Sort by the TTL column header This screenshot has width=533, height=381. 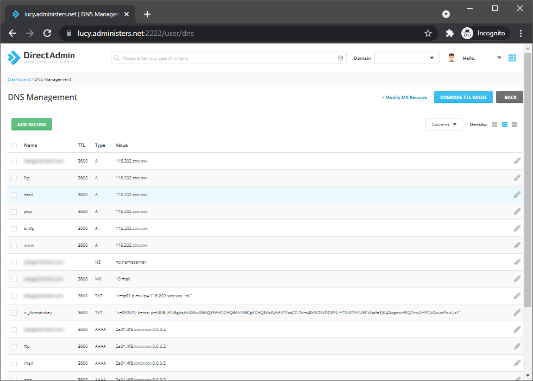(x=81, y=145)
